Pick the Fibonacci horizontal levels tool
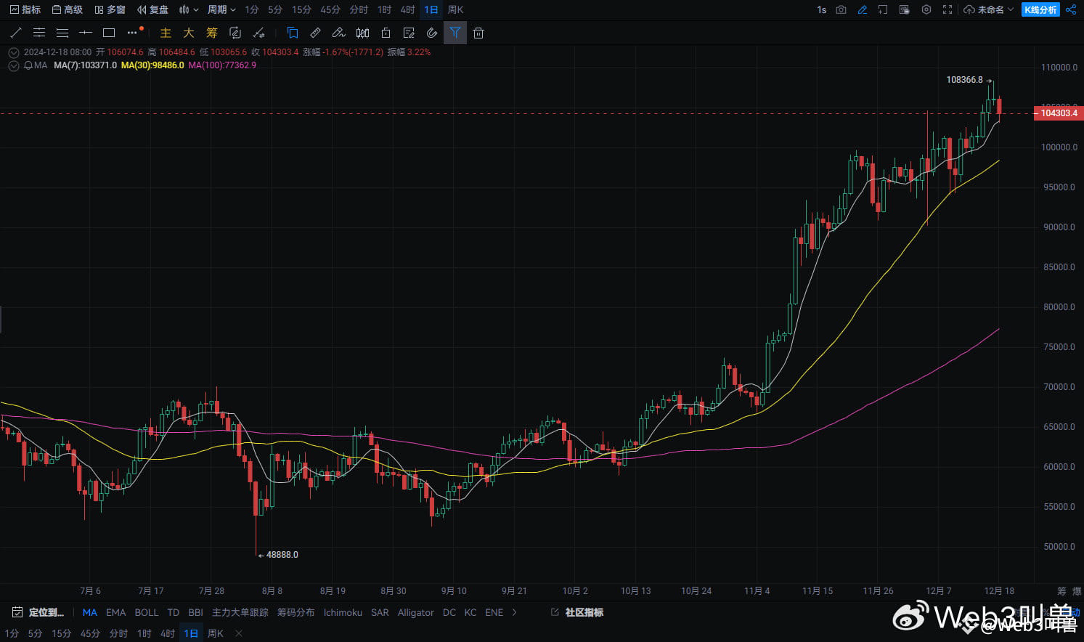 tap(62, 33)
